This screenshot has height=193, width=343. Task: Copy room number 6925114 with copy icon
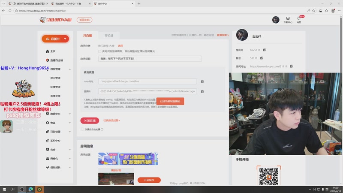coord(265,50)
